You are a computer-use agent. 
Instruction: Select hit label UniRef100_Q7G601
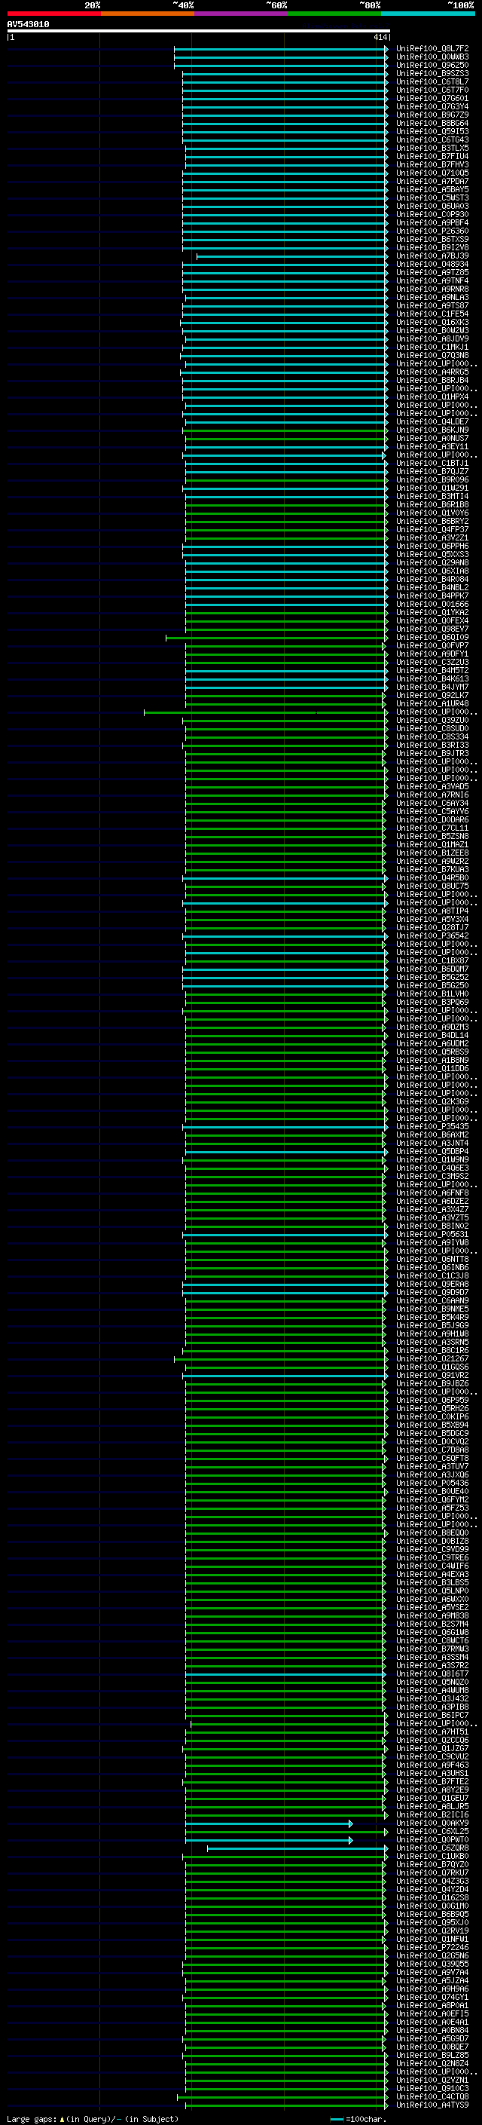432,98
